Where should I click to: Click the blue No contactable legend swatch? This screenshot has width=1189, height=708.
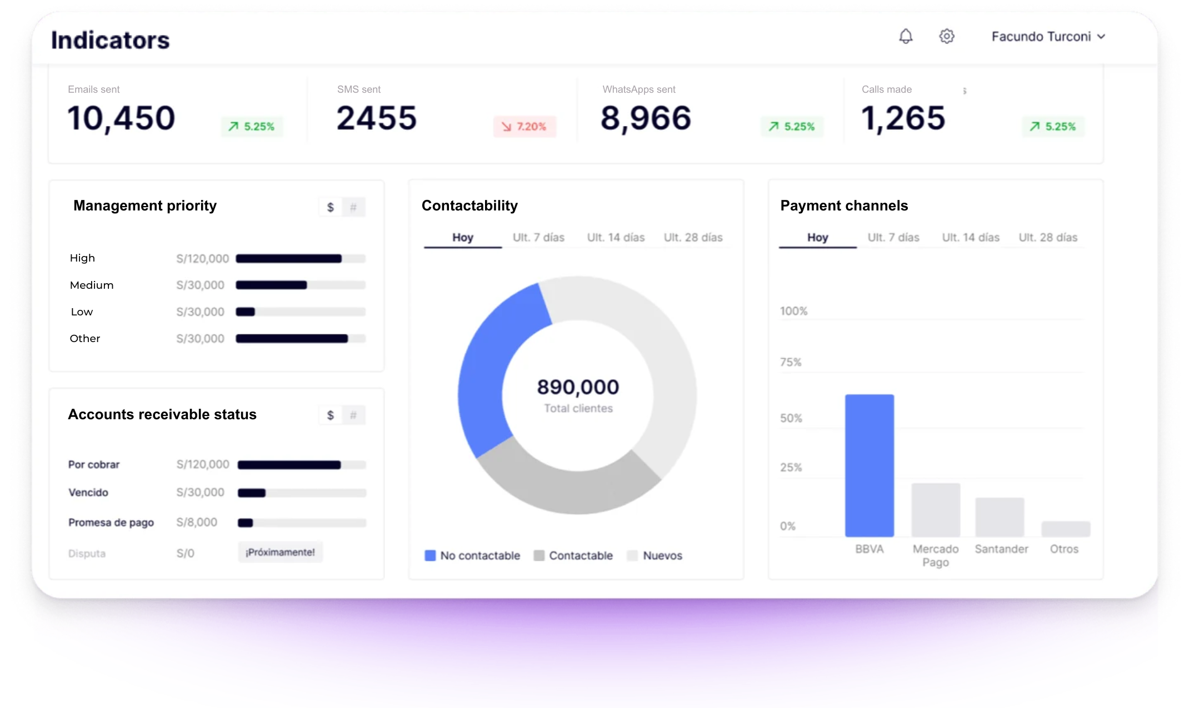pyautogui.click(x=430, y=556)
